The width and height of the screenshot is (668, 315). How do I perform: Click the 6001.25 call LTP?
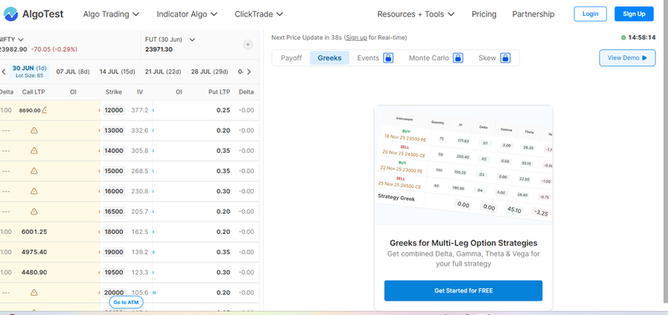coord(34,232)
